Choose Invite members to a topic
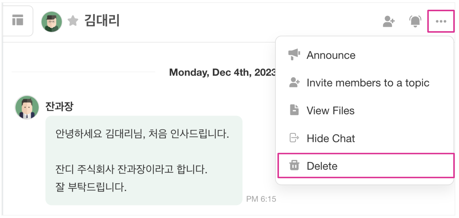This screenshot has width=459, height=218. [x=368, y=83]
